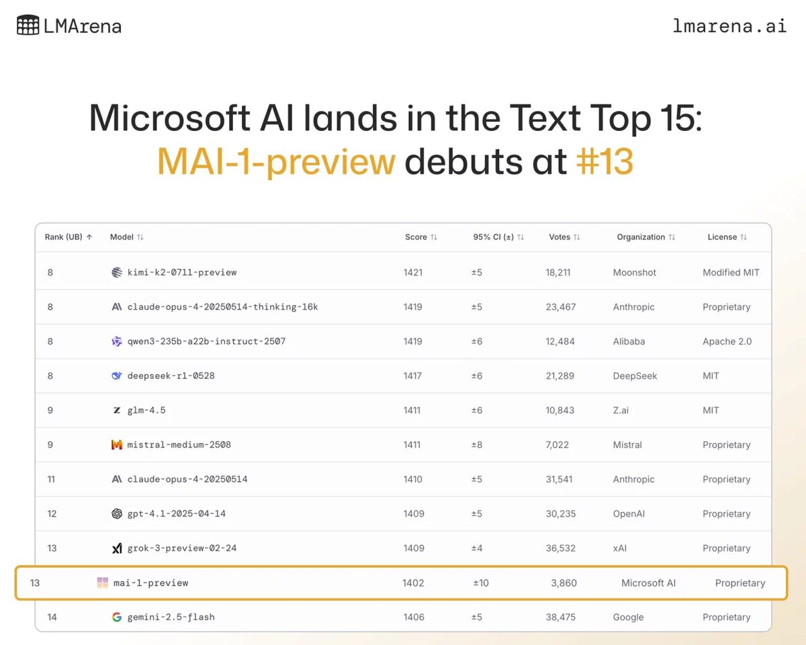The height and width of the screenshot is (645, 806).
Task: Click the Qwen icon beside qwen3-235b-a22b-instruct-2507
Action: click(x=117, y=341)
